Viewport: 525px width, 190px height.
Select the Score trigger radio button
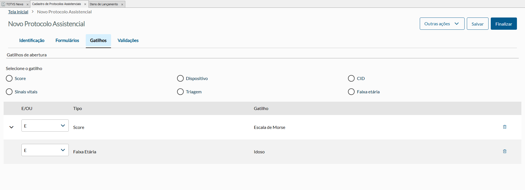point(9,78)
